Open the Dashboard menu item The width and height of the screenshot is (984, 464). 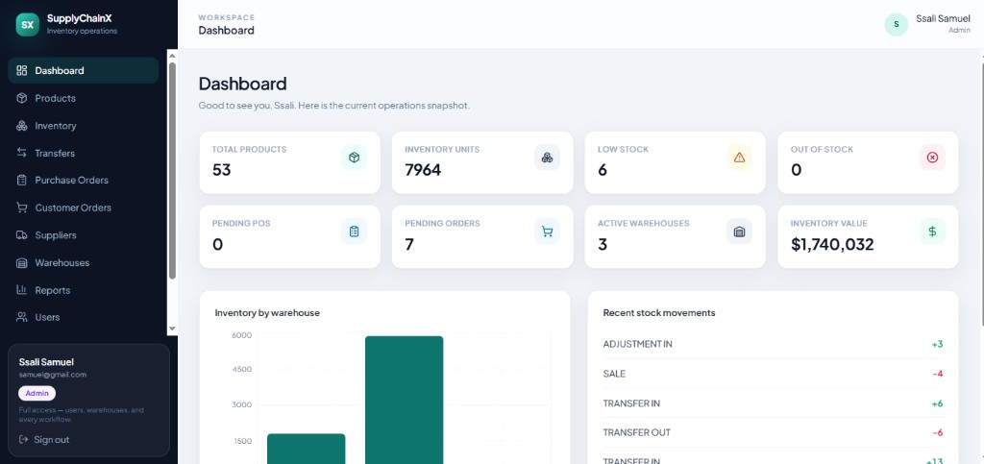pyautogui.click(x=84, y=70)
